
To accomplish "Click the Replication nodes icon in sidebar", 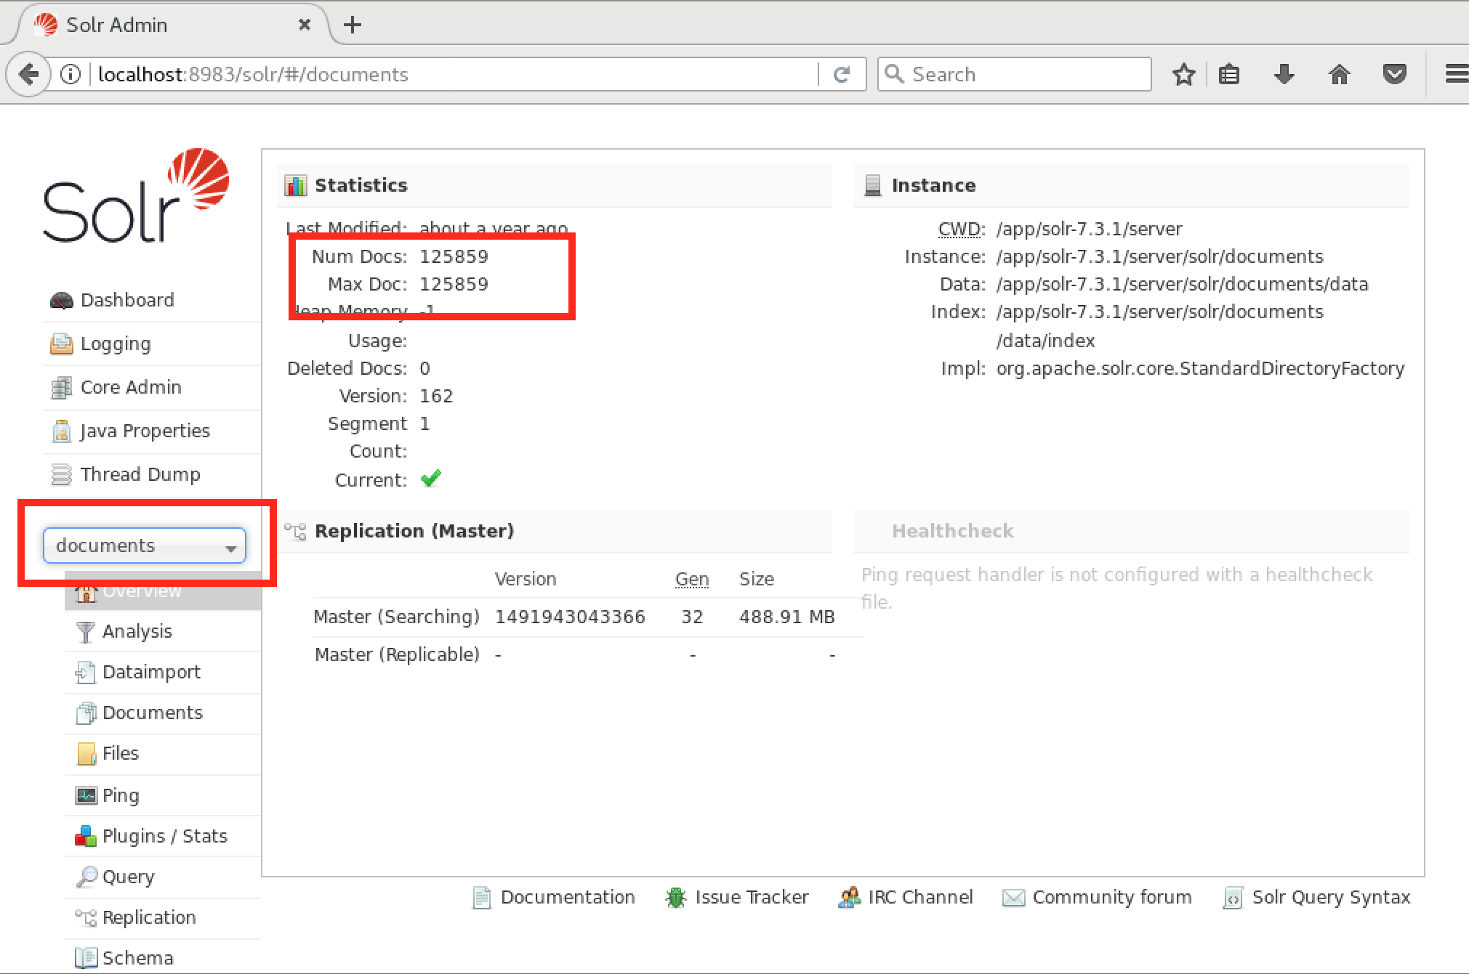I will click(x=86, y=917).
